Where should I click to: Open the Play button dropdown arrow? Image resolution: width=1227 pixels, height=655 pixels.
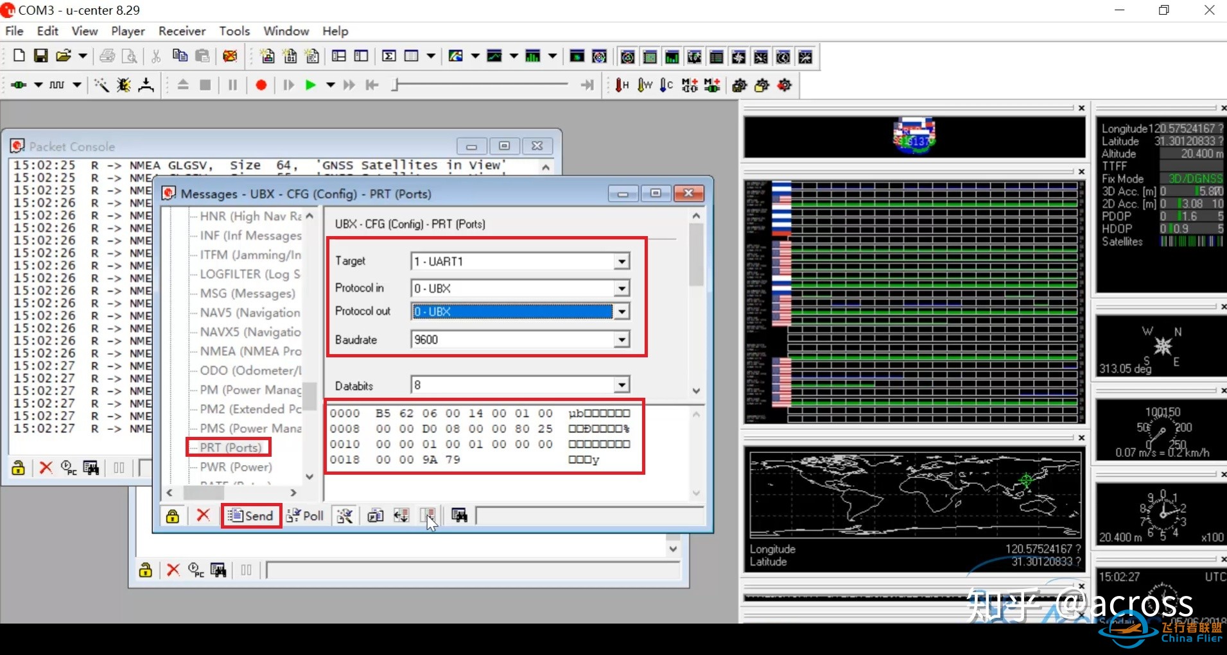[x=330, y=85]
